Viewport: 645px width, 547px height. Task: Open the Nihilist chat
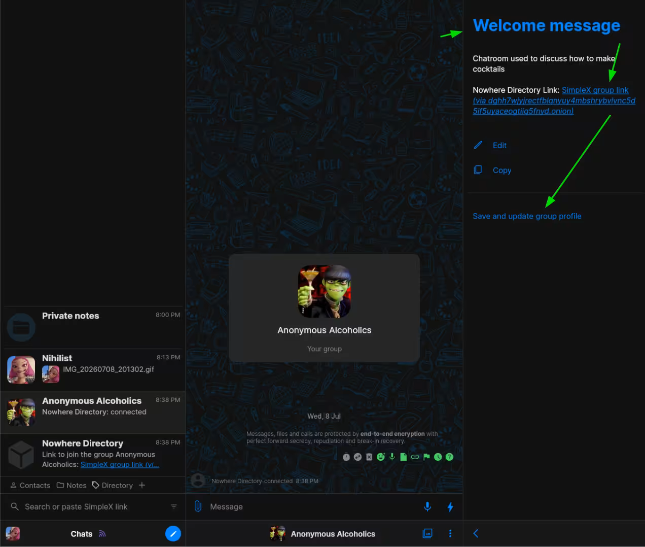point(93,369)
